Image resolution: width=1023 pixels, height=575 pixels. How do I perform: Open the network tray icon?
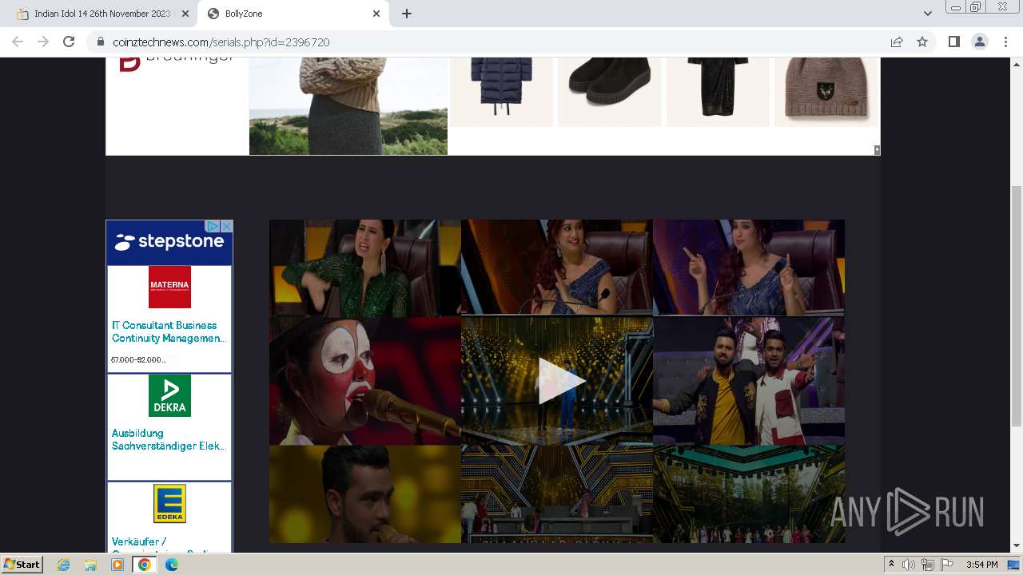928,565
